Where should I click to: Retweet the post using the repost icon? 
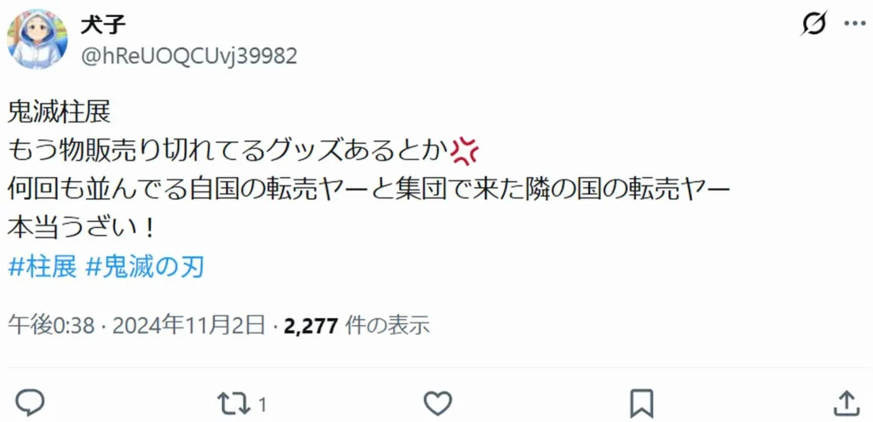234,403
